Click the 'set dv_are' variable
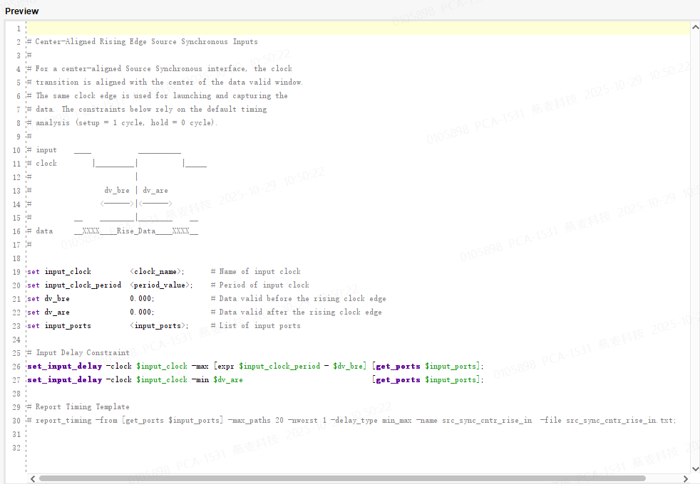This screenshot has height=484, width=700. coord(48,312)
